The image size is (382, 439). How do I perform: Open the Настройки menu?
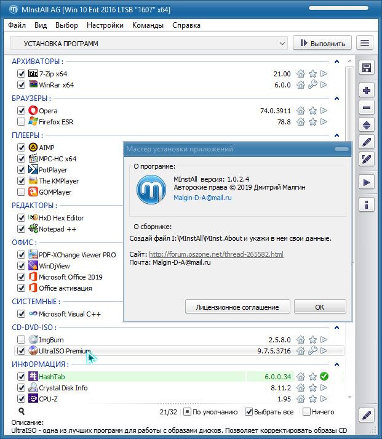point(105,25)
